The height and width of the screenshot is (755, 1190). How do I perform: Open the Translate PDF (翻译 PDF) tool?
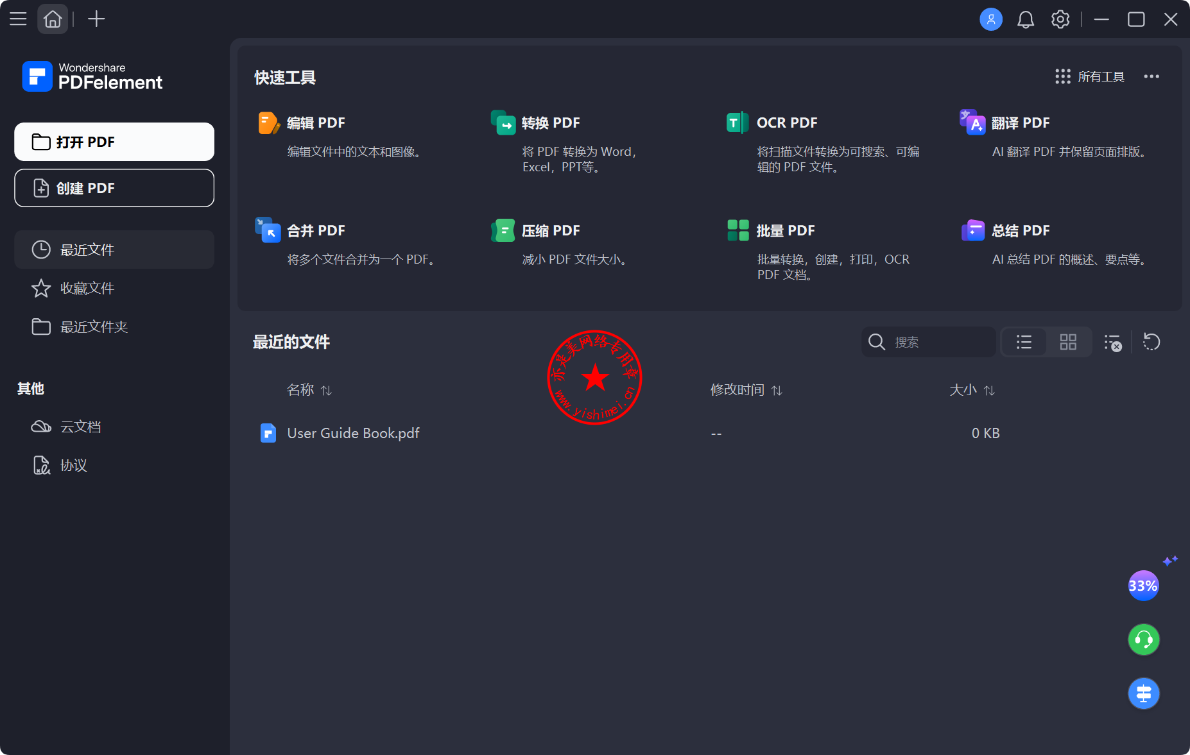pos(1020,123)
